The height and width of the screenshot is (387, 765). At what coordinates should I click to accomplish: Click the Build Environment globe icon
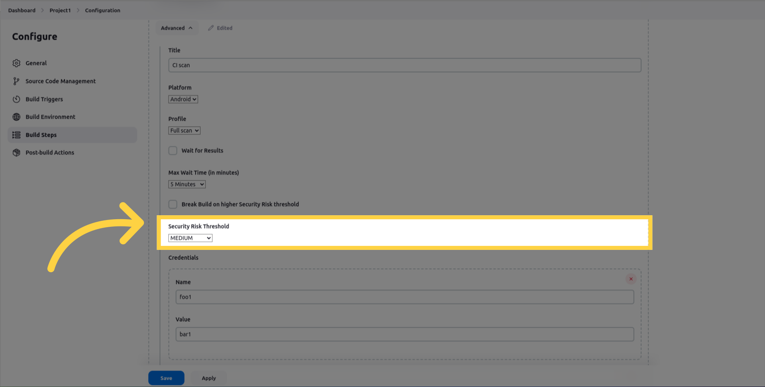point(16,117)
